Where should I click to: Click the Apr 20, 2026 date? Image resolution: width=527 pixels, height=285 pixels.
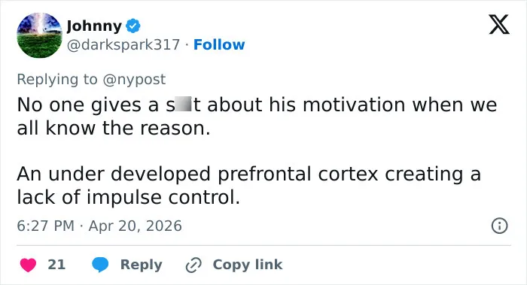(135, 226)
